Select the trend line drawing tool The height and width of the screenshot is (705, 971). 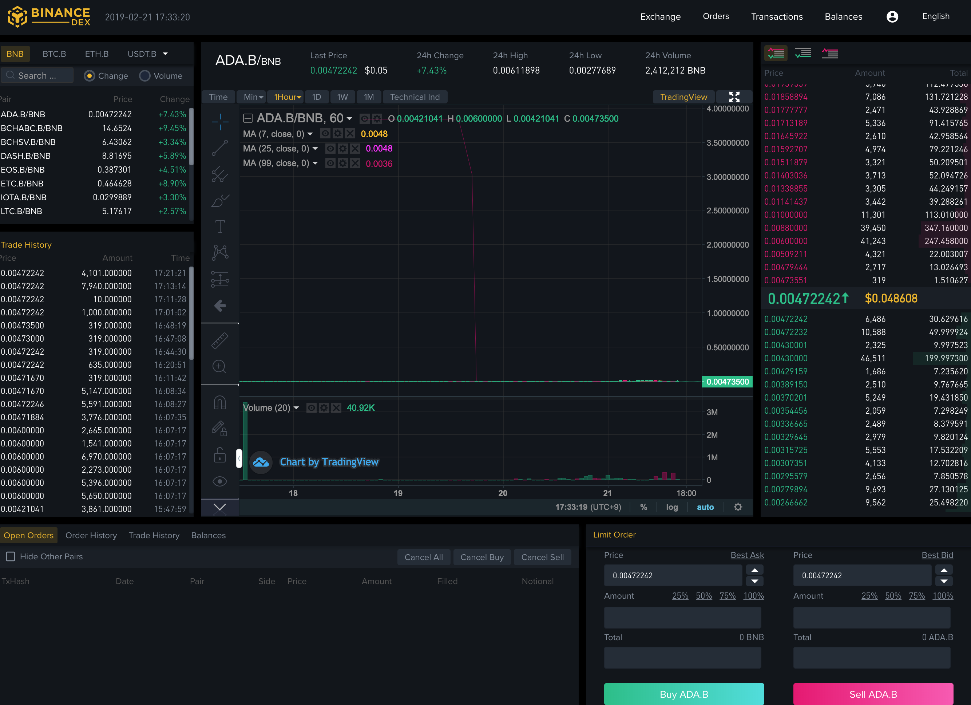219,148
